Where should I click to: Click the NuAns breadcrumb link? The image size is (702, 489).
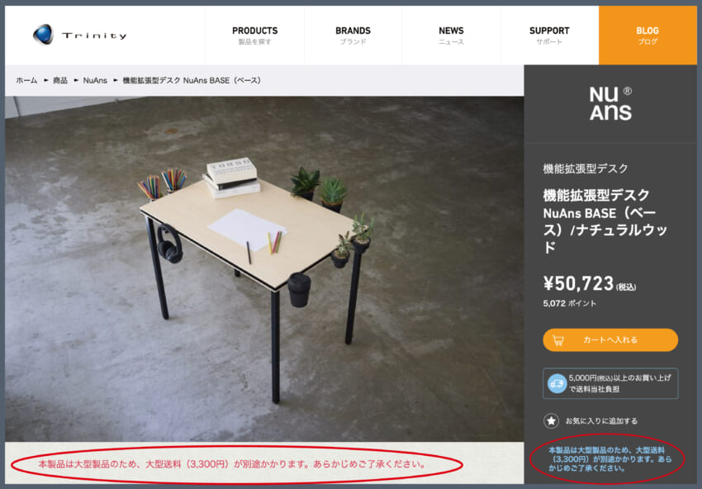[x=95, y=81]
